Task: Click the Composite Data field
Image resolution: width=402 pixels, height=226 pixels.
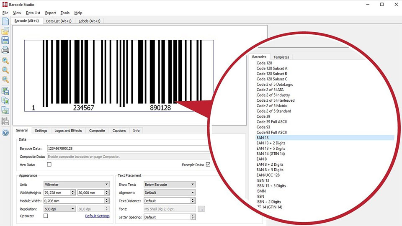Action: [128, 157]
